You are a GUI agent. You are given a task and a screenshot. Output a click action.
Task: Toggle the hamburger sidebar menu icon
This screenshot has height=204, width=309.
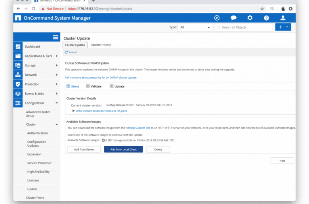55,37
